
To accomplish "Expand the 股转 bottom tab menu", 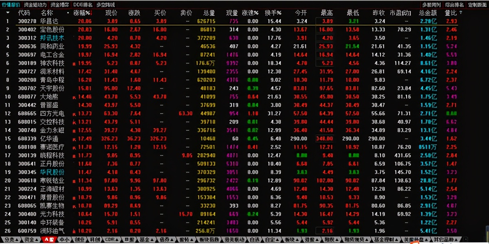I will click(191, 240).
